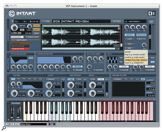Click the OPTIONS button above waveform
The height and width of the screenshot is (132, 164).
tap(117, 21)
